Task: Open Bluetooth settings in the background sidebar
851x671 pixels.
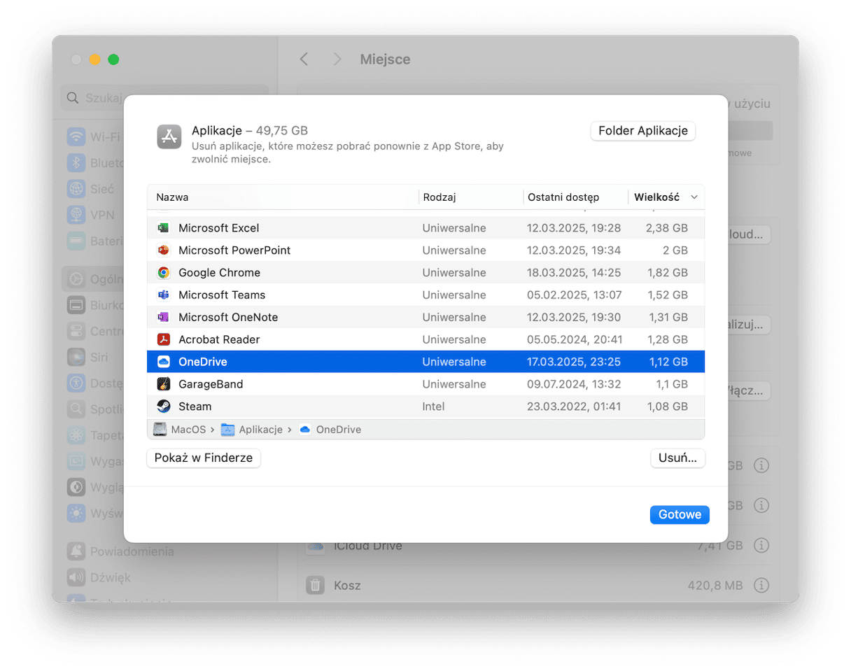Action: click(94, 163)
